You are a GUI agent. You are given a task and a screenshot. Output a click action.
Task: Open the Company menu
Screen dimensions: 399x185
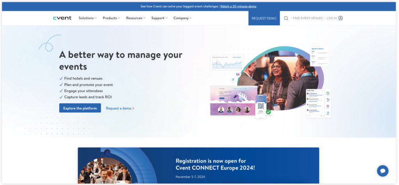[182, 18]
